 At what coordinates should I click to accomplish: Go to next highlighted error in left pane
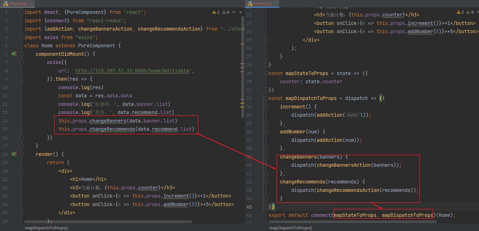pos(241,12)
